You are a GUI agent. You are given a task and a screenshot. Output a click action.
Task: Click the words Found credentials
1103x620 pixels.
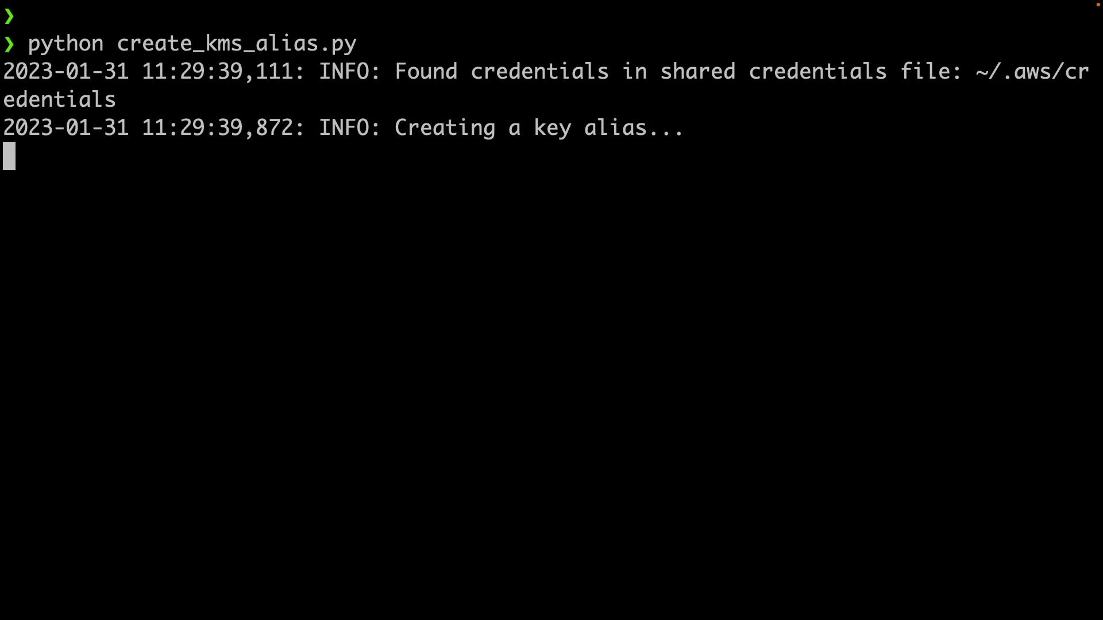click(502, 72)
